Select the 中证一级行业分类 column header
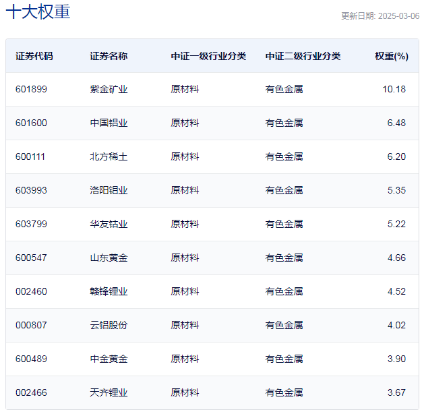This screenshot has height=414, width=424. pos(208,56)
